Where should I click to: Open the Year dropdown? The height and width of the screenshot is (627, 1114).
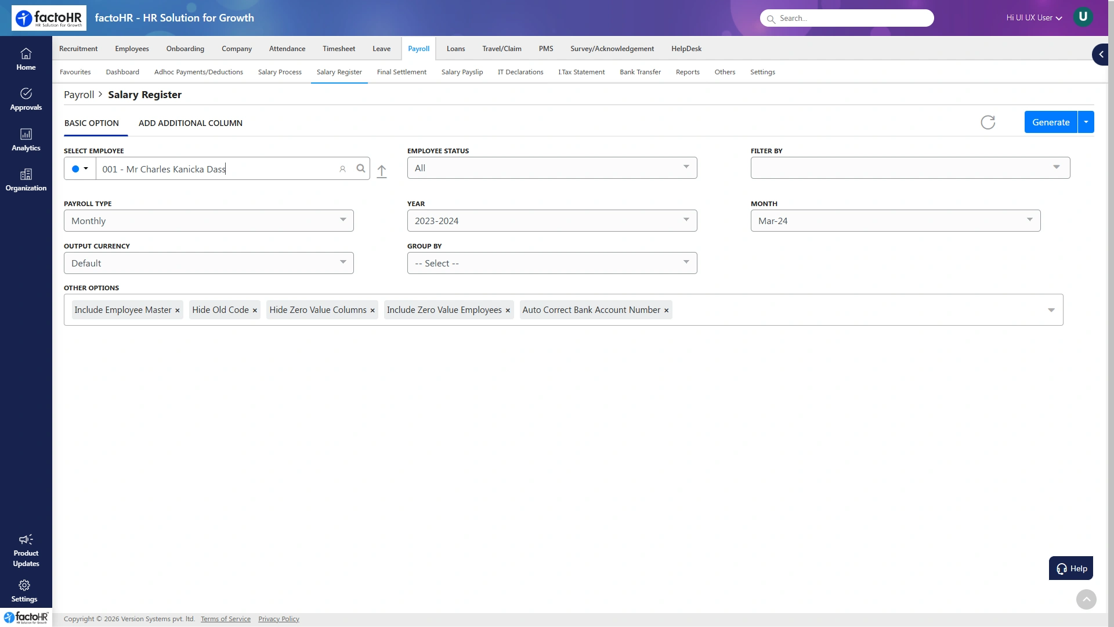click(552, 221)
